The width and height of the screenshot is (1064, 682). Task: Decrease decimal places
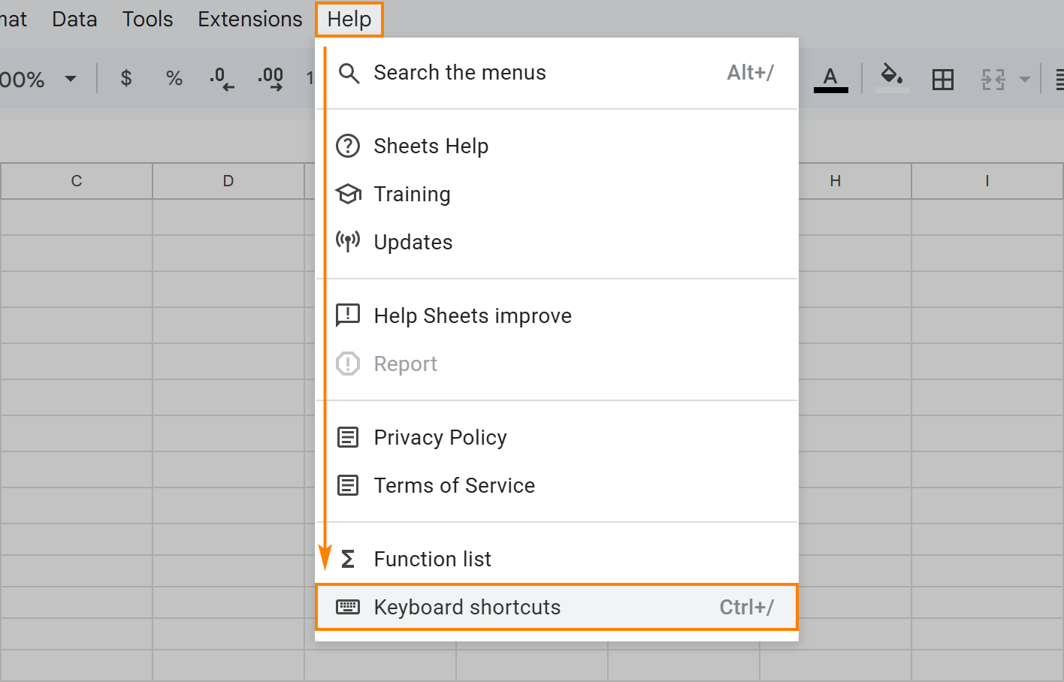tap(222, 78)
